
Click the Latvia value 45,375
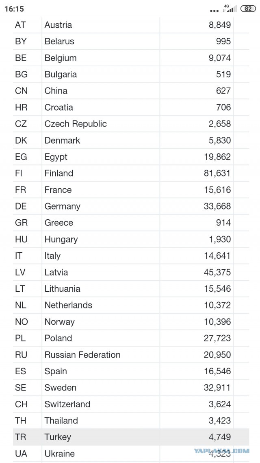(217, 272)
